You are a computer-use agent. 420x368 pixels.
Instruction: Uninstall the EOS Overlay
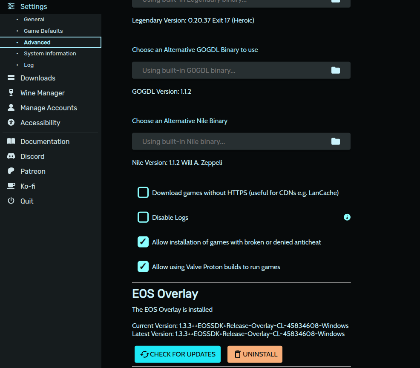click(255, 354)
